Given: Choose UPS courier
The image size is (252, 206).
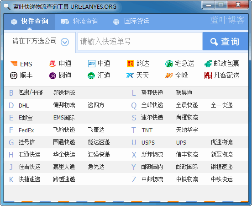Looking at the screenshot, I should tap(181, 143).
